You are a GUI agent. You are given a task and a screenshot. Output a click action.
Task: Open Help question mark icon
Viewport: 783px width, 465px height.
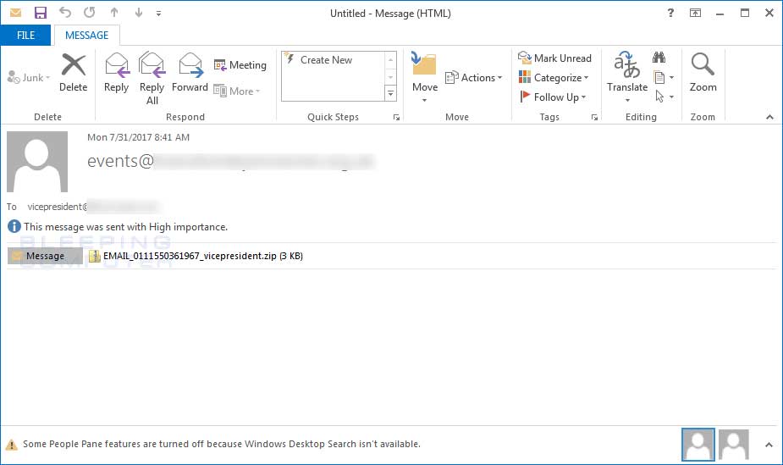coord(670,13)
